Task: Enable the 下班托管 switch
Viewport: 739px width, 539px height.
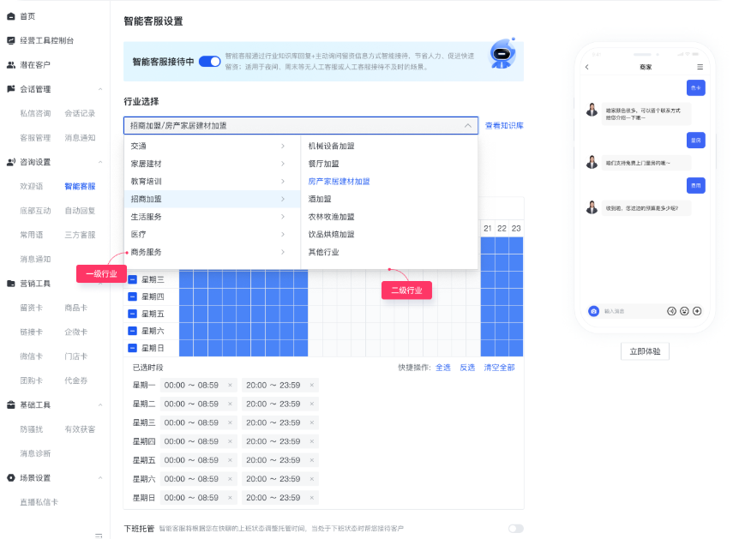Action: click(515, 529)
